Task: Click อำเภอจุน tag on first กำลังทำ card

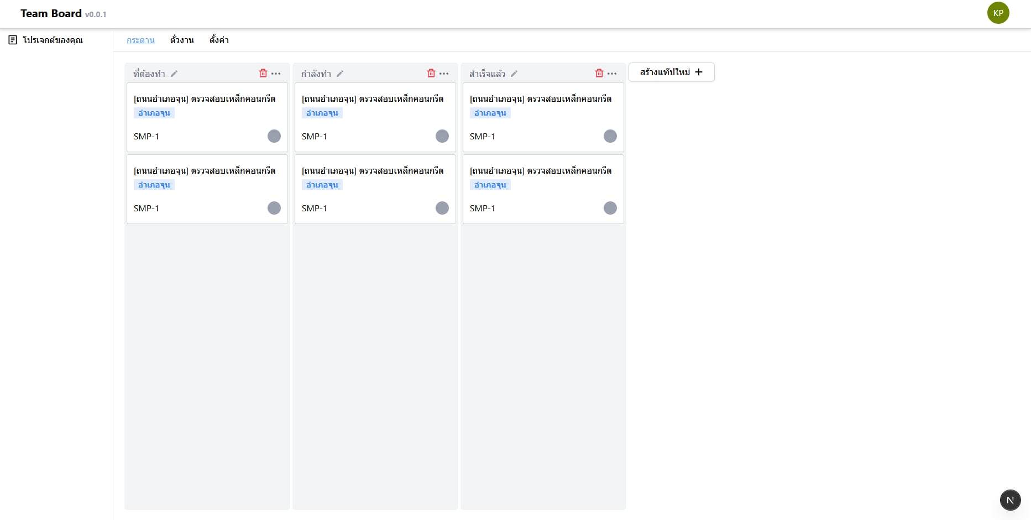Action: click(x=322, y=113)
